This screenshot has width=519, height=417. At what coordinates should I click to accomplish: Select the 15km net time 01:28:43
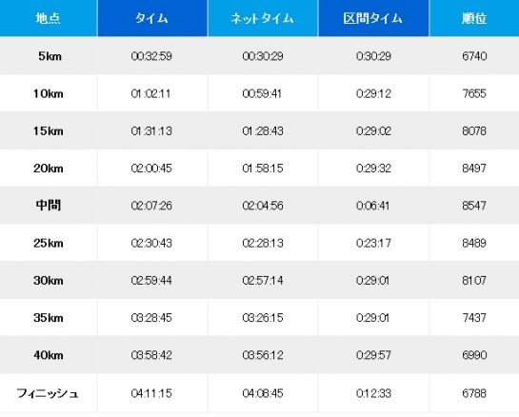point(263,131)
